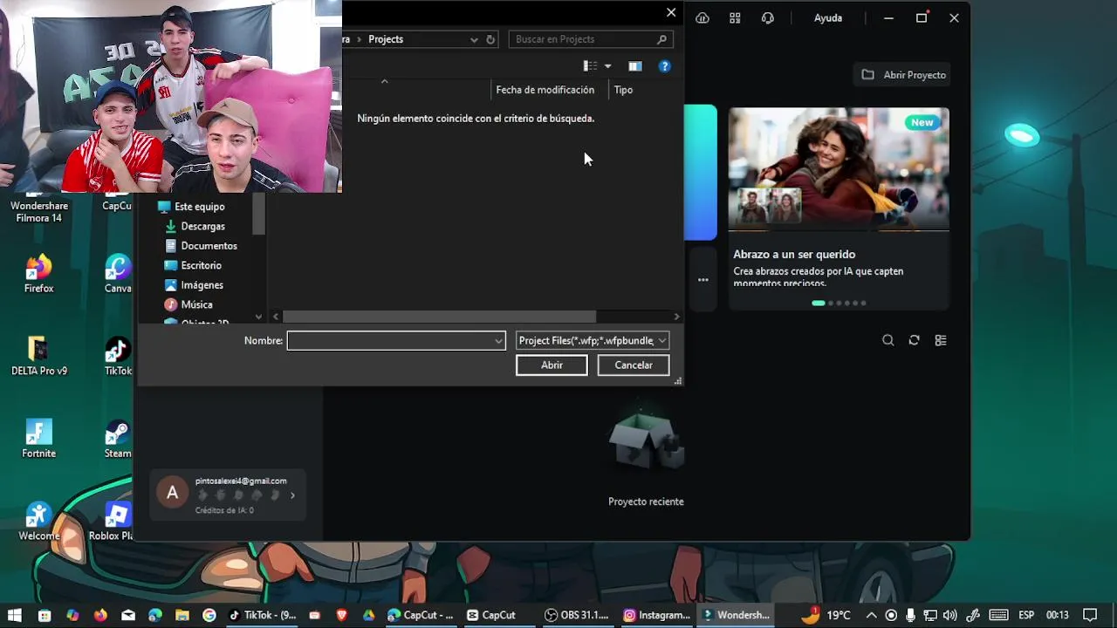The image size is (1117, 628).
Task: Click the three-dots more button beside banner
Action: click(702, 280)
